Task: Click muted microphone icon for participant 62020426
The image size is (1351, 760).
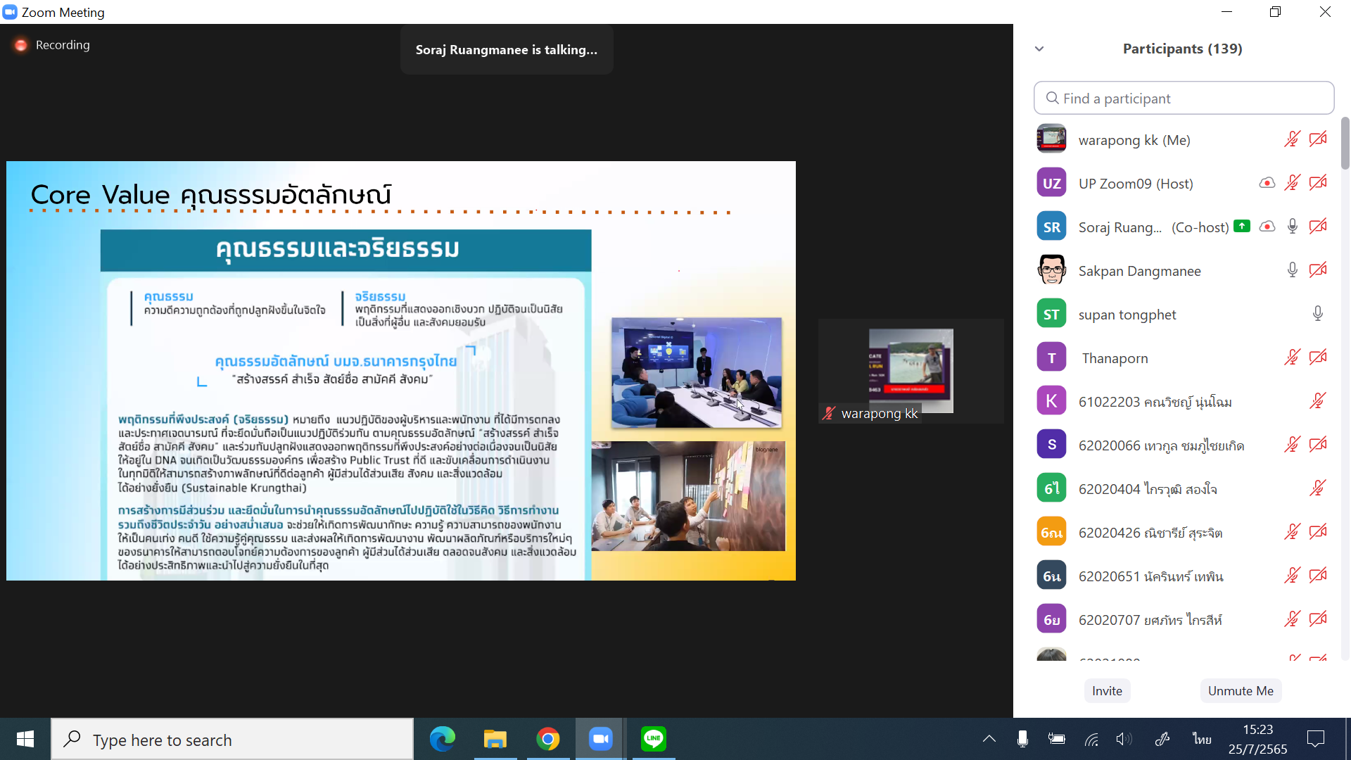Action: [1292, 532]
